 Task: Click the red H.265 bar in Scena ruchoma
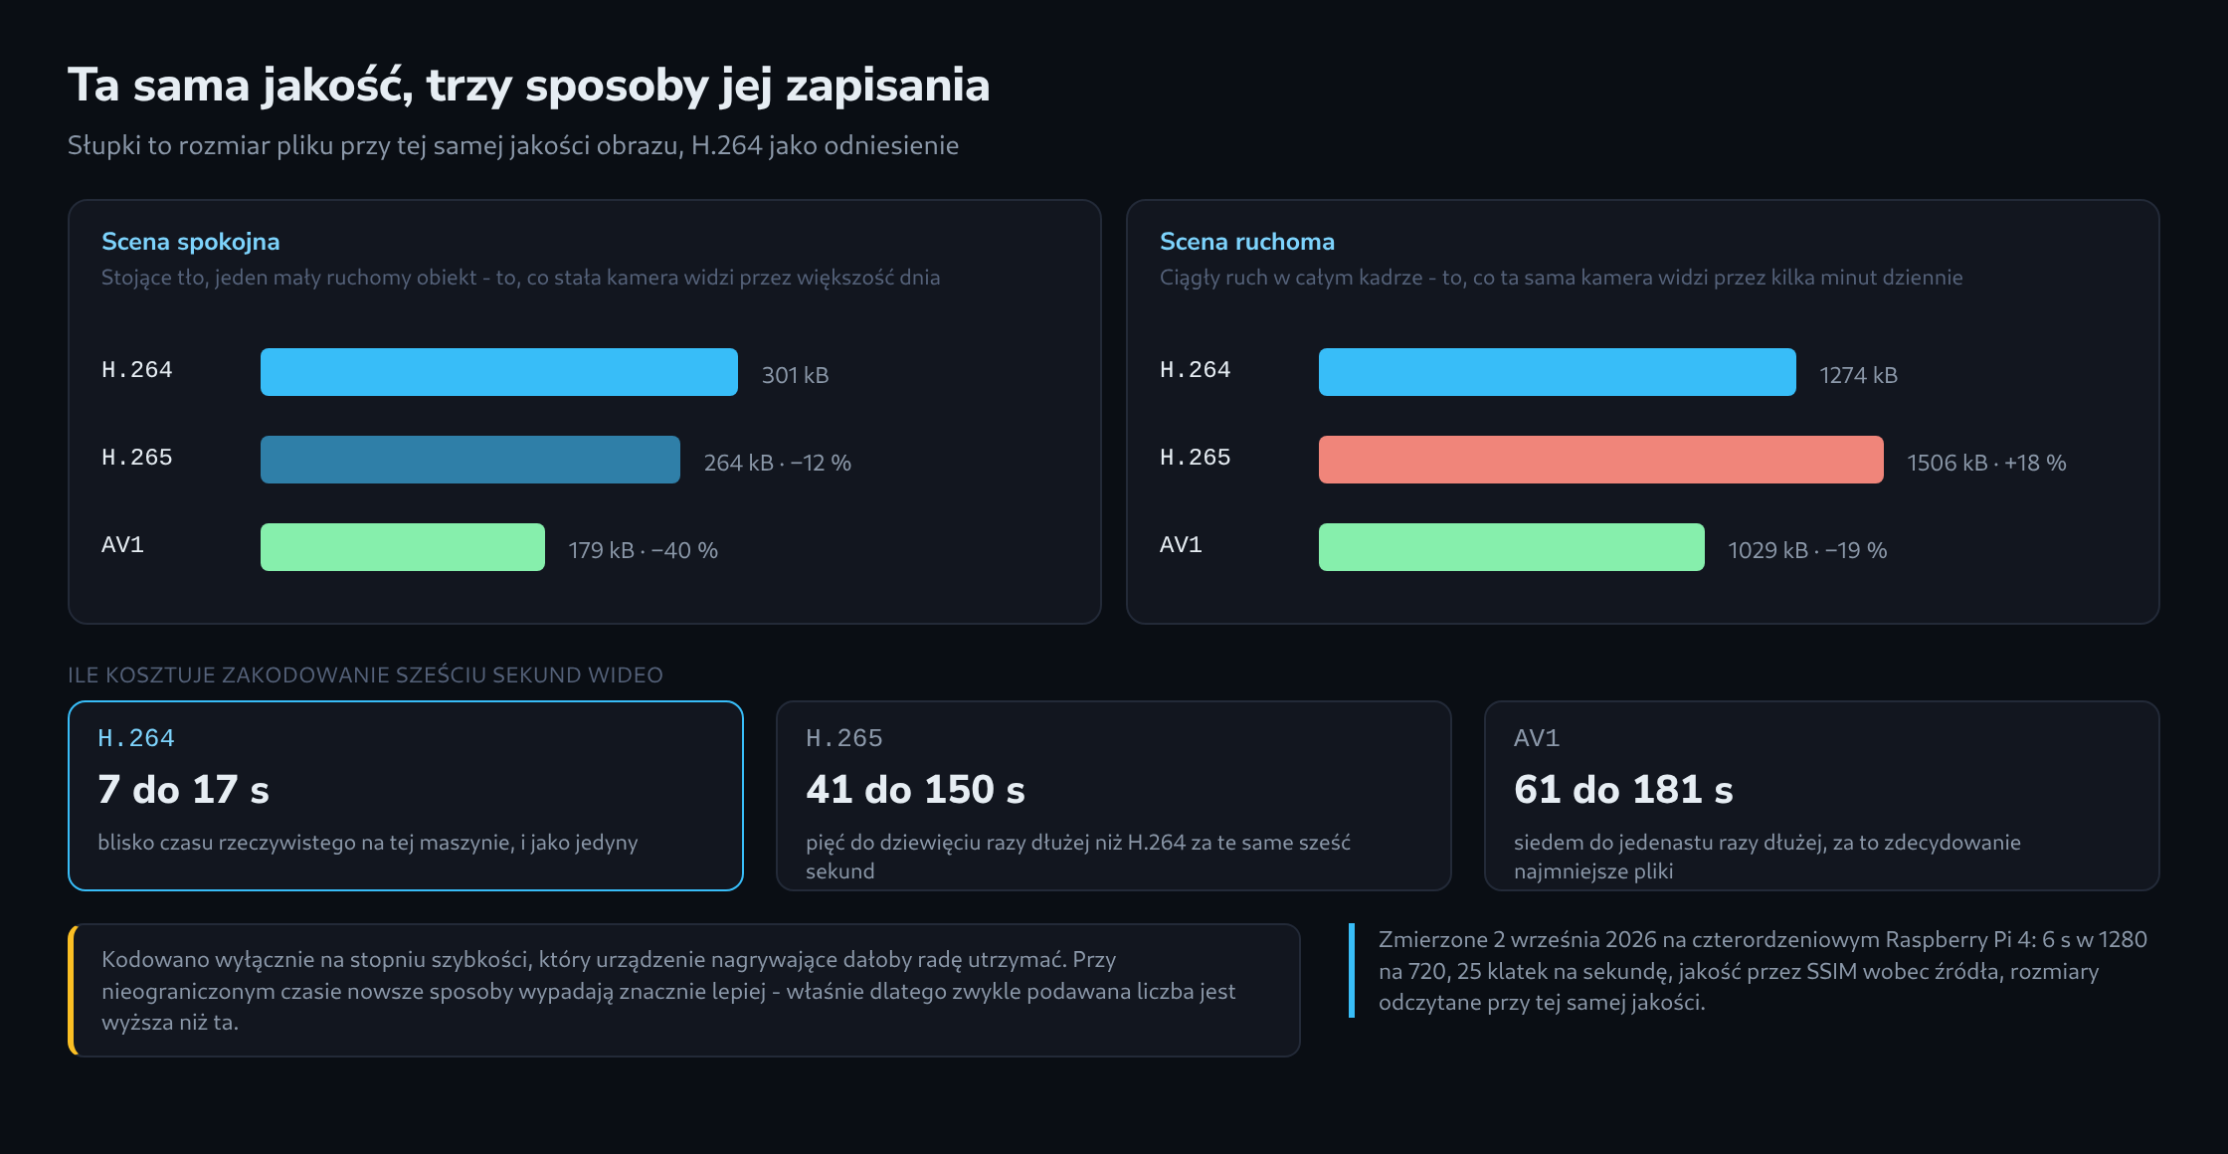point(1601,460)
